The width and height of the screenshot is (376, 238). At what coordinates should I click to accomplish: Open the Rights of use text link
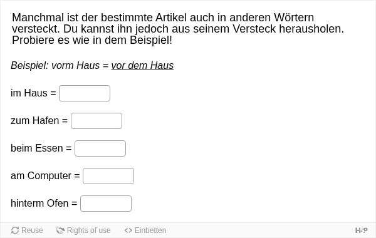coord(89,230)
